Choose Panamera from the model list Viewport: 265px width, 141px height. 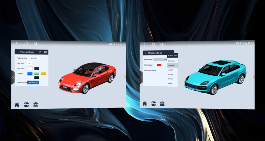172,61
